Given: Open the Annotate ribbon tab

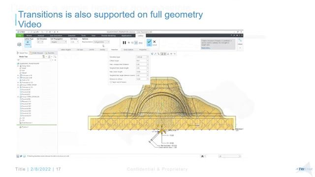Looking at the screenshot, I should pos(72,35).
